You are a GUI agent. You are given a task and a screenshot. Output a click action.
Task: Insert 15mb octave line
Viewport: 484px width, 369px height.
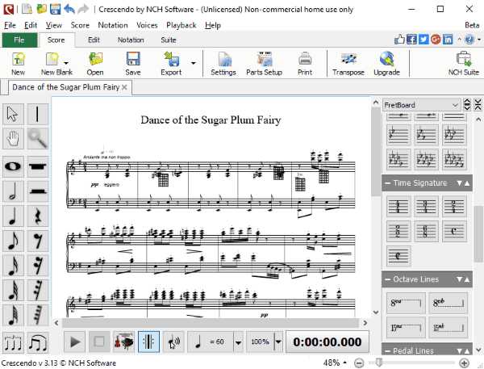[448, 328]
